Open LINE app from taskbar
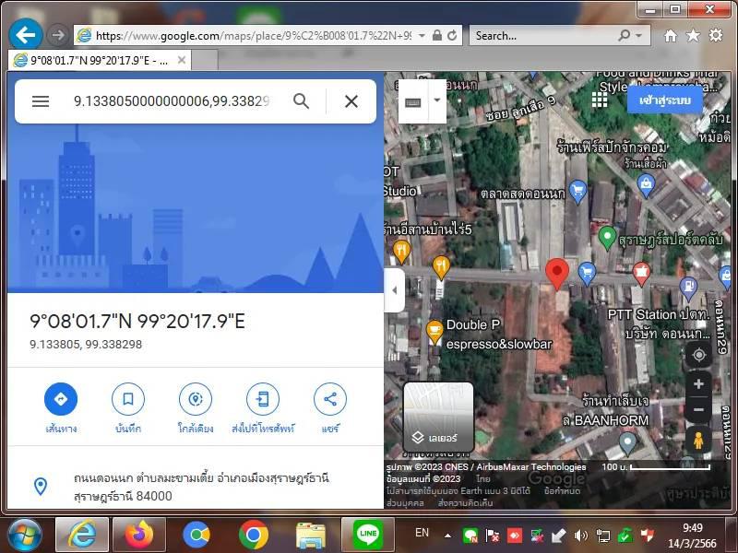This screenshot has width=738, height=553. point(367,535)
